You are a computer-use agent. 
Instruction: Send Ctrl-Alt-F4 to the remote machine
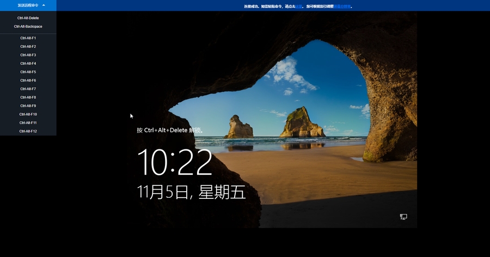pos(28,64)
